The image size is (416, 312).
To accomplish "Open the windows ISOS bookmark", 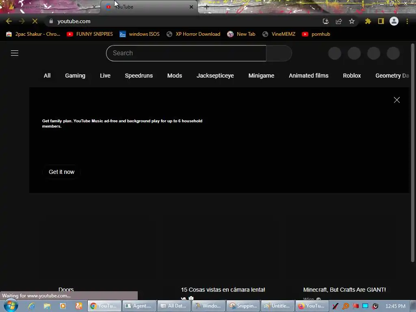I will click(x=140, y=34).
